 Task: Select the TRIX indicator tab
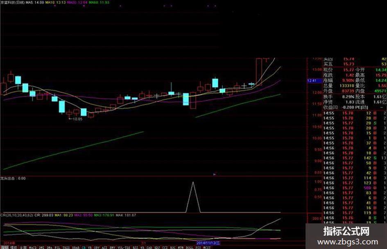(x=66, y=247)
